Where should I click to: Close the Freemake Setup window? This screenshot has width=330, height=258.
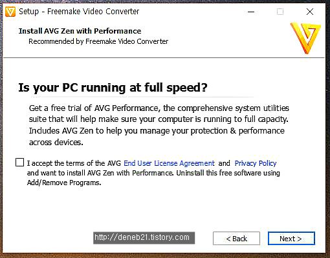point(310,12)
